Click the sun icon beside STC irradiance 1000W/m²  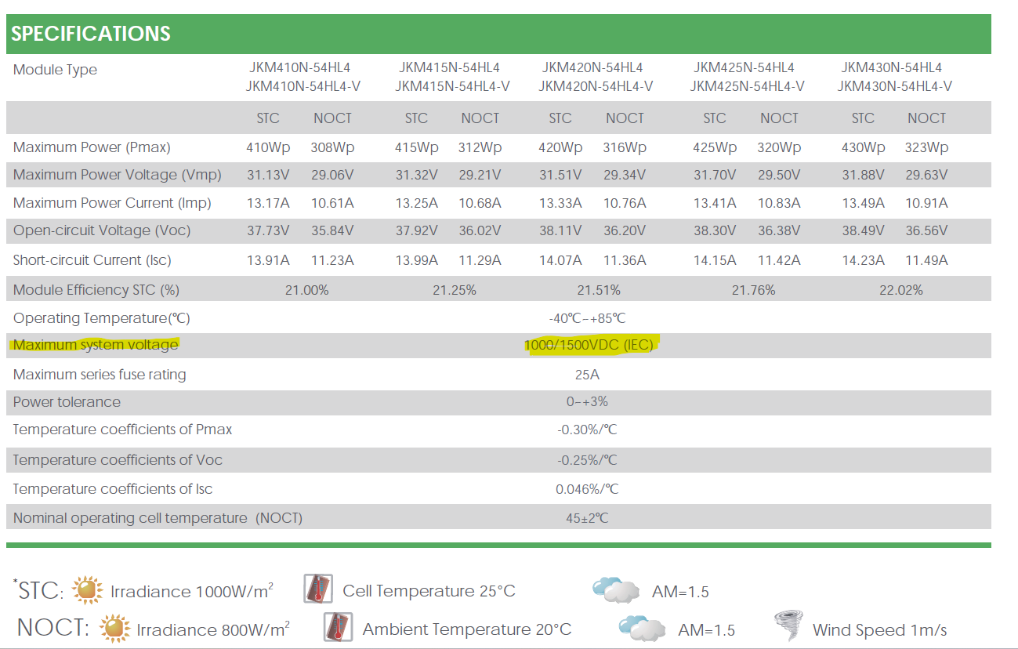click(88, 590)
